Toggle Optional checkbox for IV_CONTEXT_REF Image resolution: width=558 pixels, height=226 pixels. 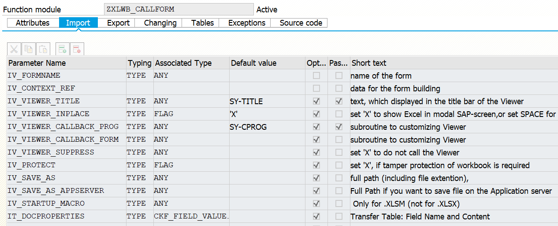(316, 88)
